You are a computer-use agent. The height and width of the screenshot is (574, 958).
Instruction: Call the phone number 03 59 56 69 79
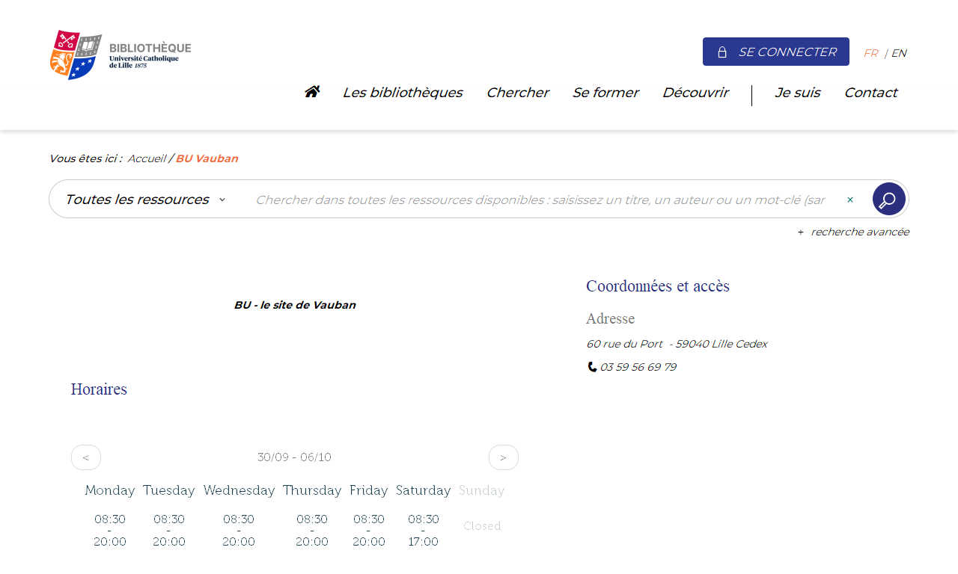coord(638,367)
